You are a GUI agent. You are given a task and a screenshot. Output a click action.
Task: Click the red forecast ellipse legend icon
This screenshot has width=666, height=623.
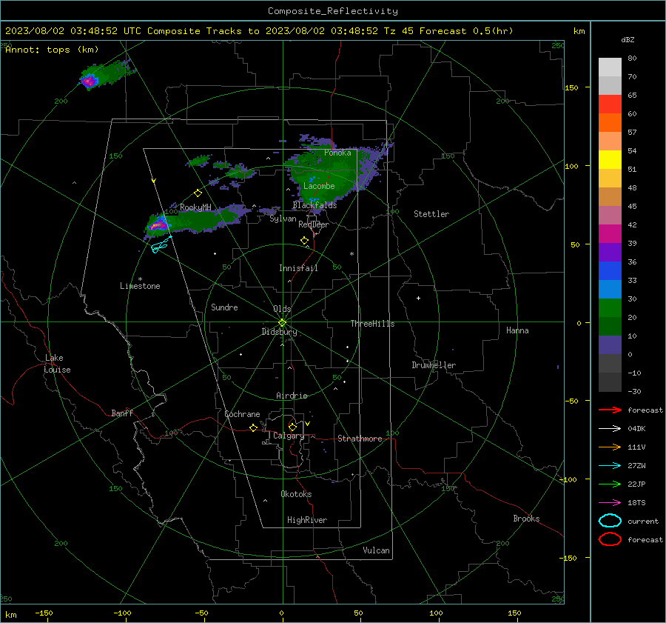click(x=610, y=539)
